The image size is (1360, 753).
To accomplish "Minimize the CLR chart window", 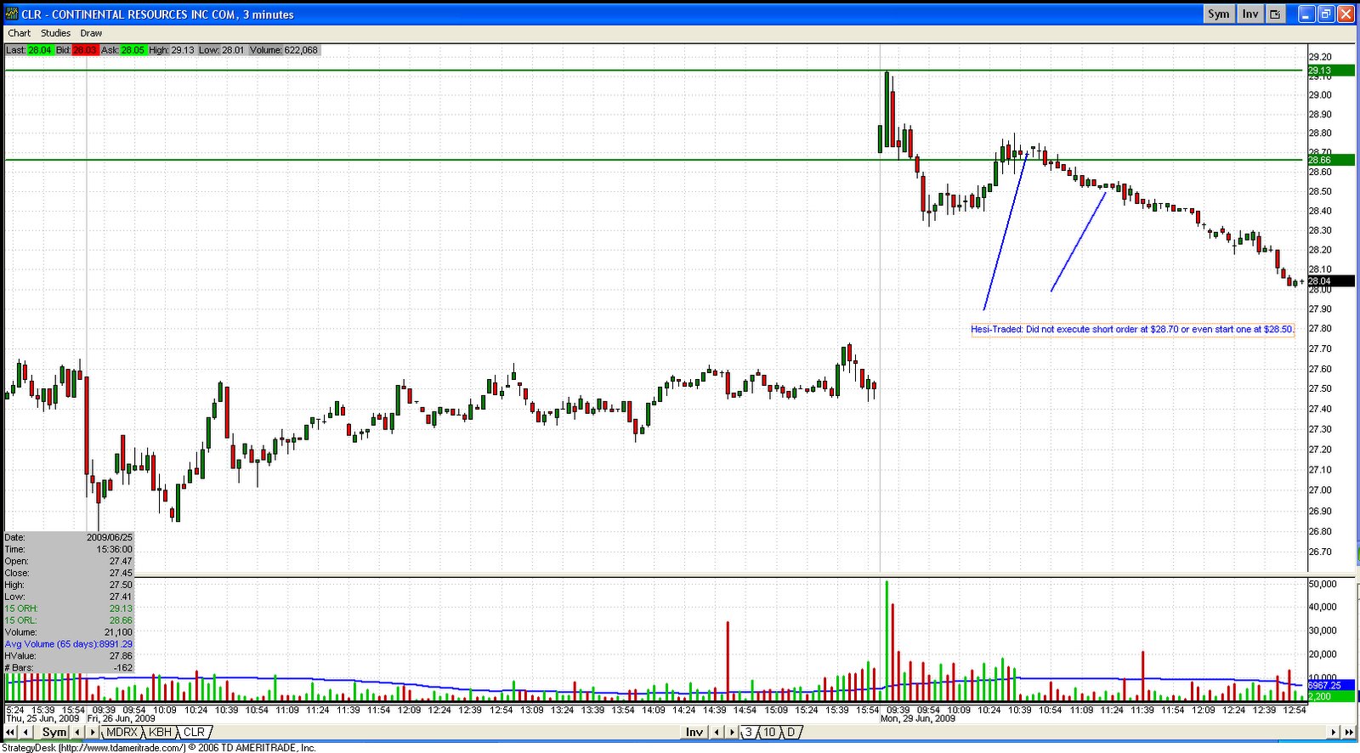I will pyautogui.click(x=1306, y=14).
